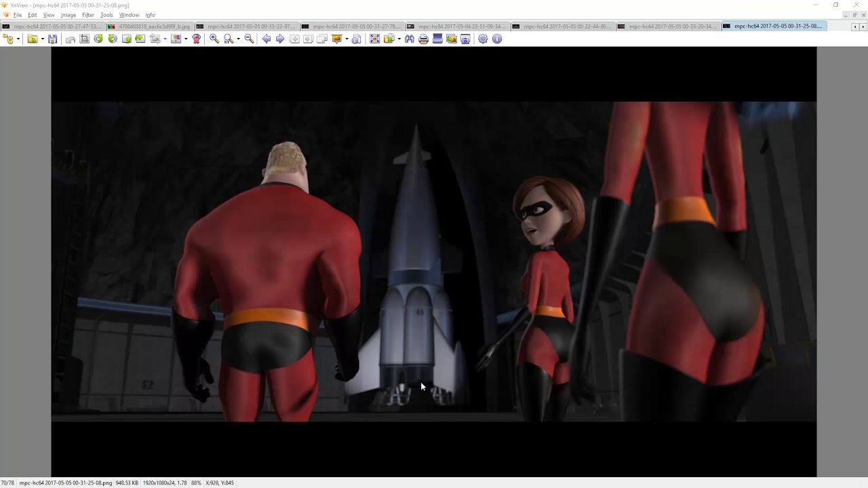Open the Window menu
Viewport: 868px width, 488px height.
pyautogui.click(x=129, y=15)
